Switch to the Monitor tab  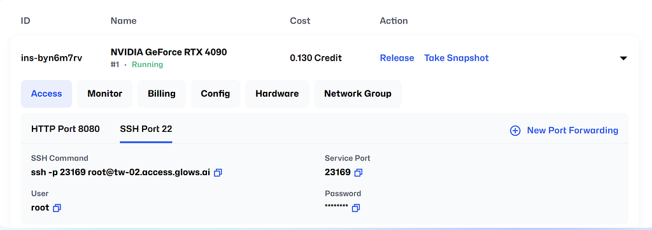105,94
